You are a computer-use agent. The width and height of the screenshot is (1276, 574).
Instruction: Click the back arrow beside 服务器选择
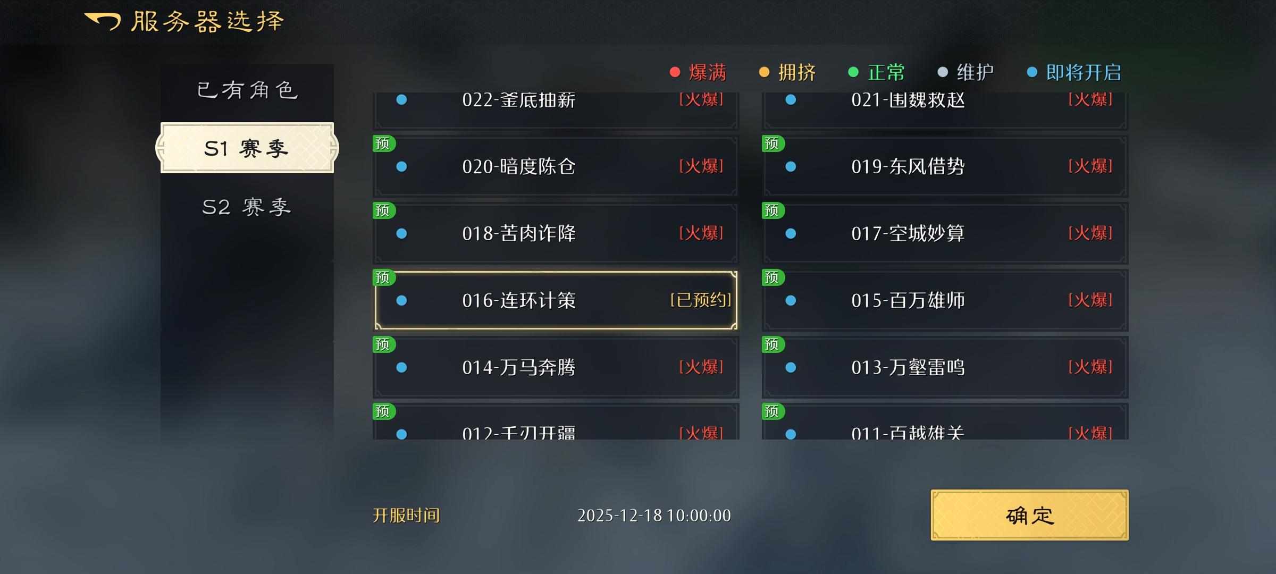point(103,21)
